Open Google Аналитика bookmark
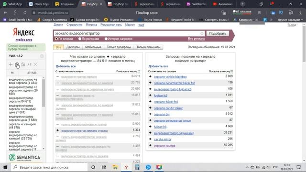Image resolution: width=306 pixels, height=172 pixels. coord(52,20)
